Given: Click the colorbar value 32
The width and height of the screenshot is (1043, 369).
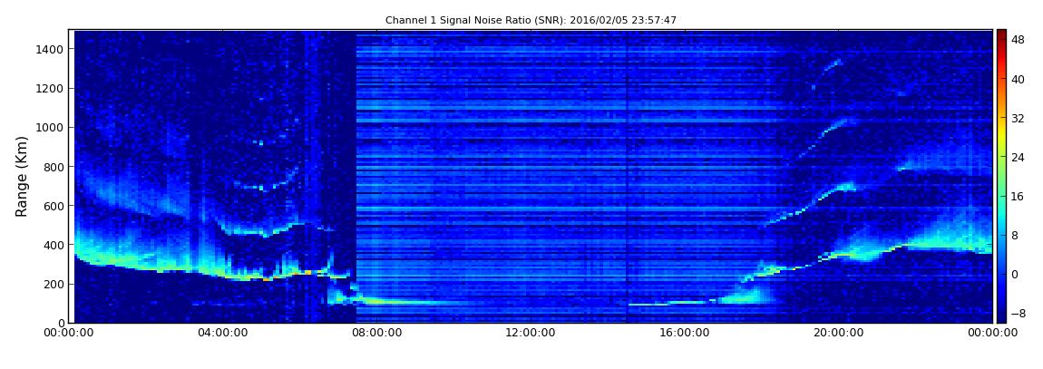Looking at the screenshot, I should (x=1018, y=119).
